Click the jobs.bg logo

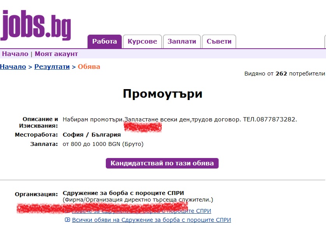[36, 25]
